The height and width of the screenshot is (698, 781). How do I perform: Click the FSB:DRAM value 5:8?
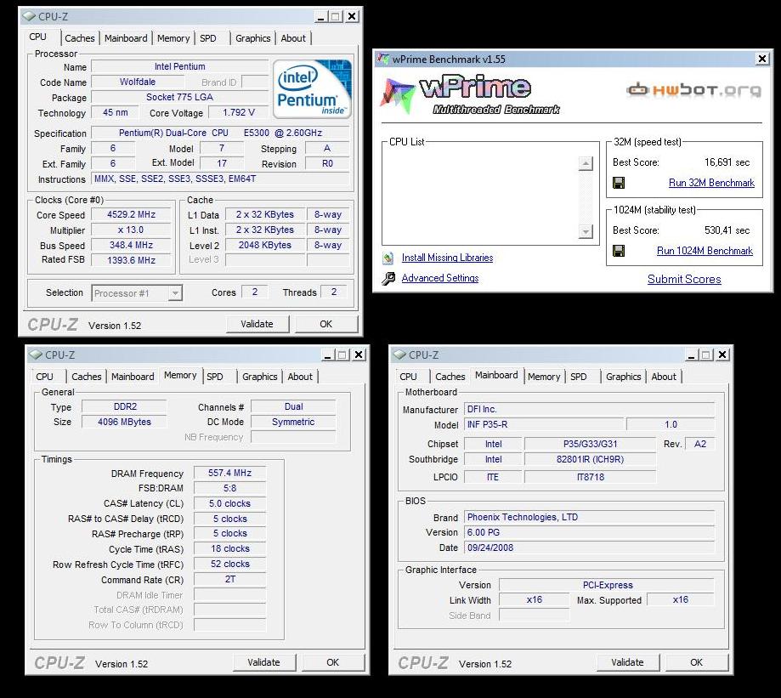point(230,488)
